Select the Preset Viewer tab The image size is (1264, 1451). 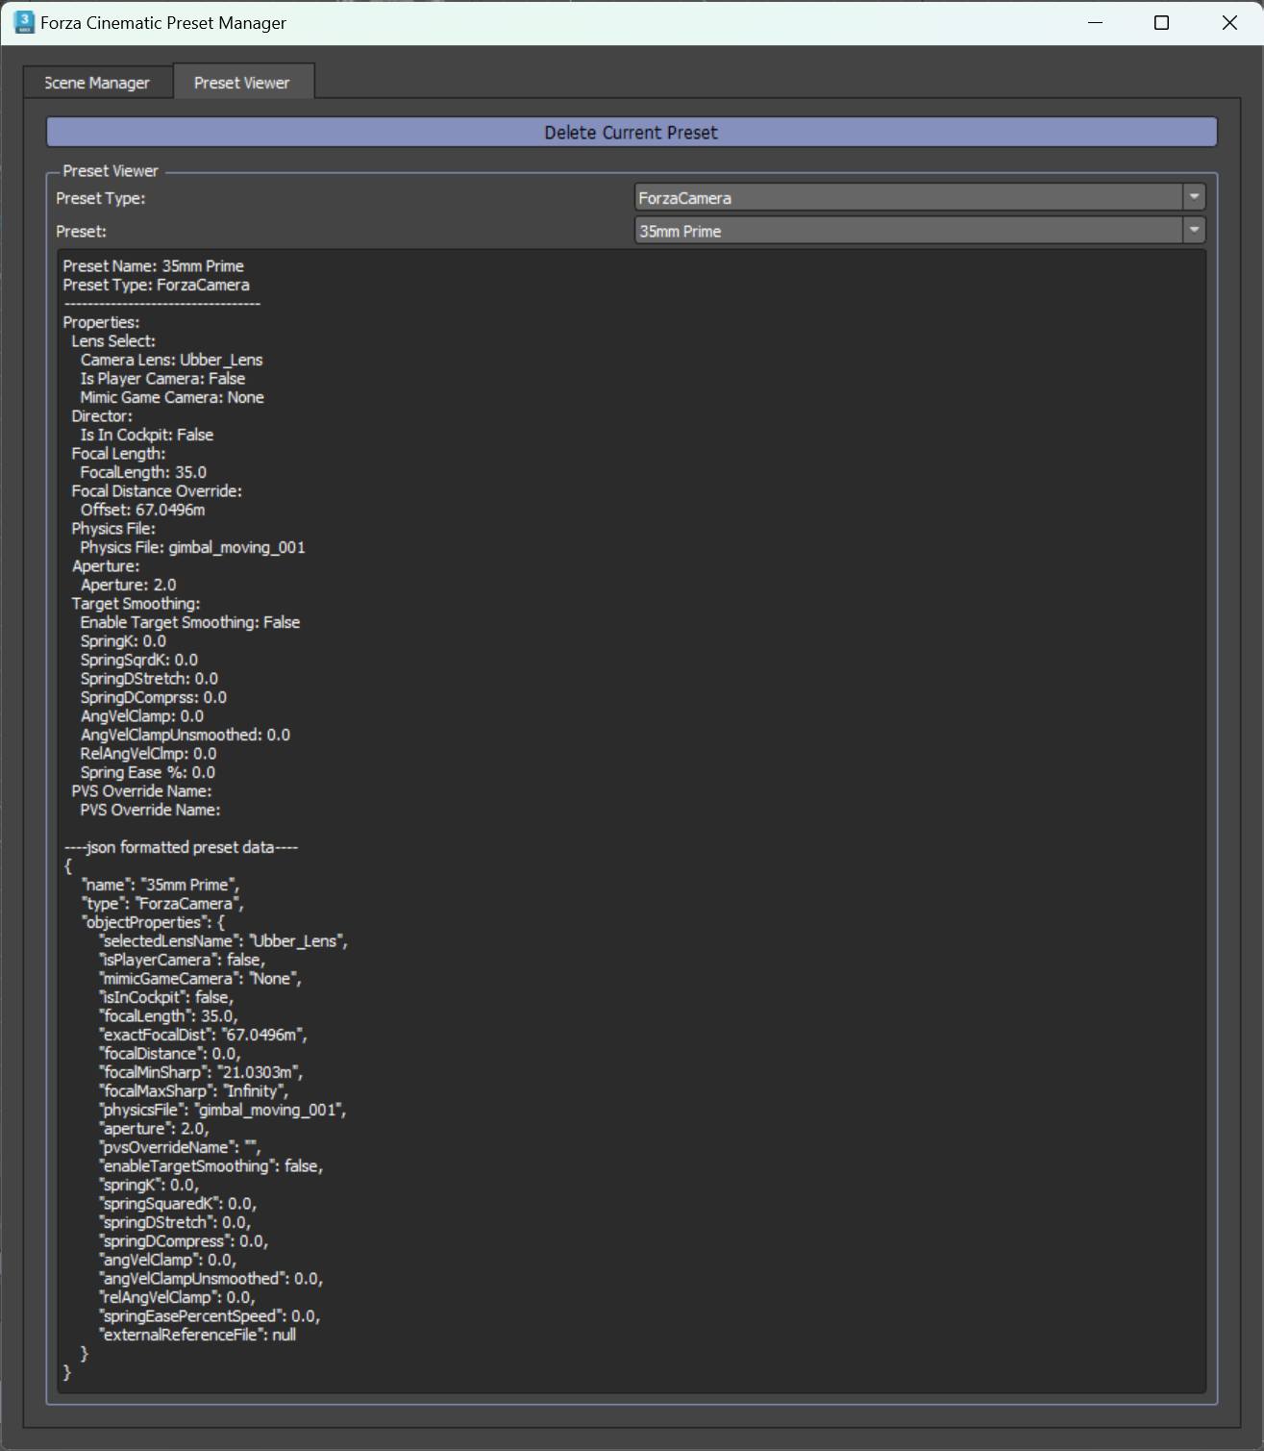(x=243, y=82)
